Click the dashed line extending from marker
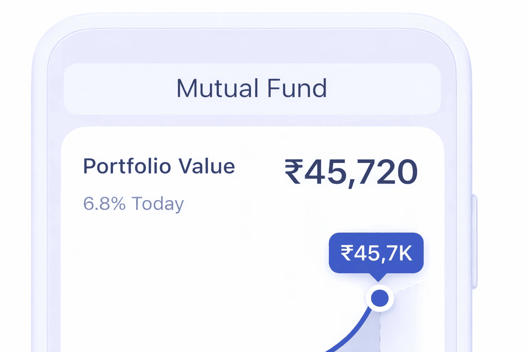 [x=410, y=287]
